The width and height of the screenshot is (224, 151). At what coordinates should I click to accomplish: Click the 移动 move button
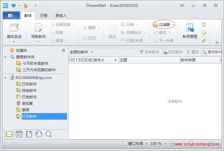pos(160,33)
